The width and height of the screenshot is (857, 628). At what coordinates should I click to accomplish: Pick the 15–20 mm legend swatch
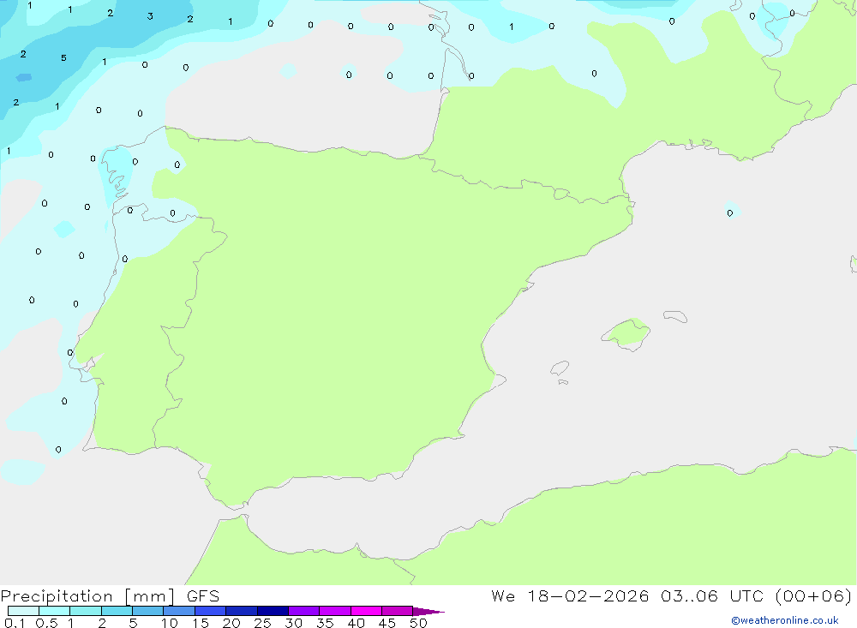(211, 611)
